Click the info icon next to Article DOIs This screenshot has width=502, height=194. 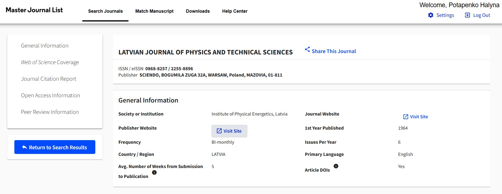[336, 166]
